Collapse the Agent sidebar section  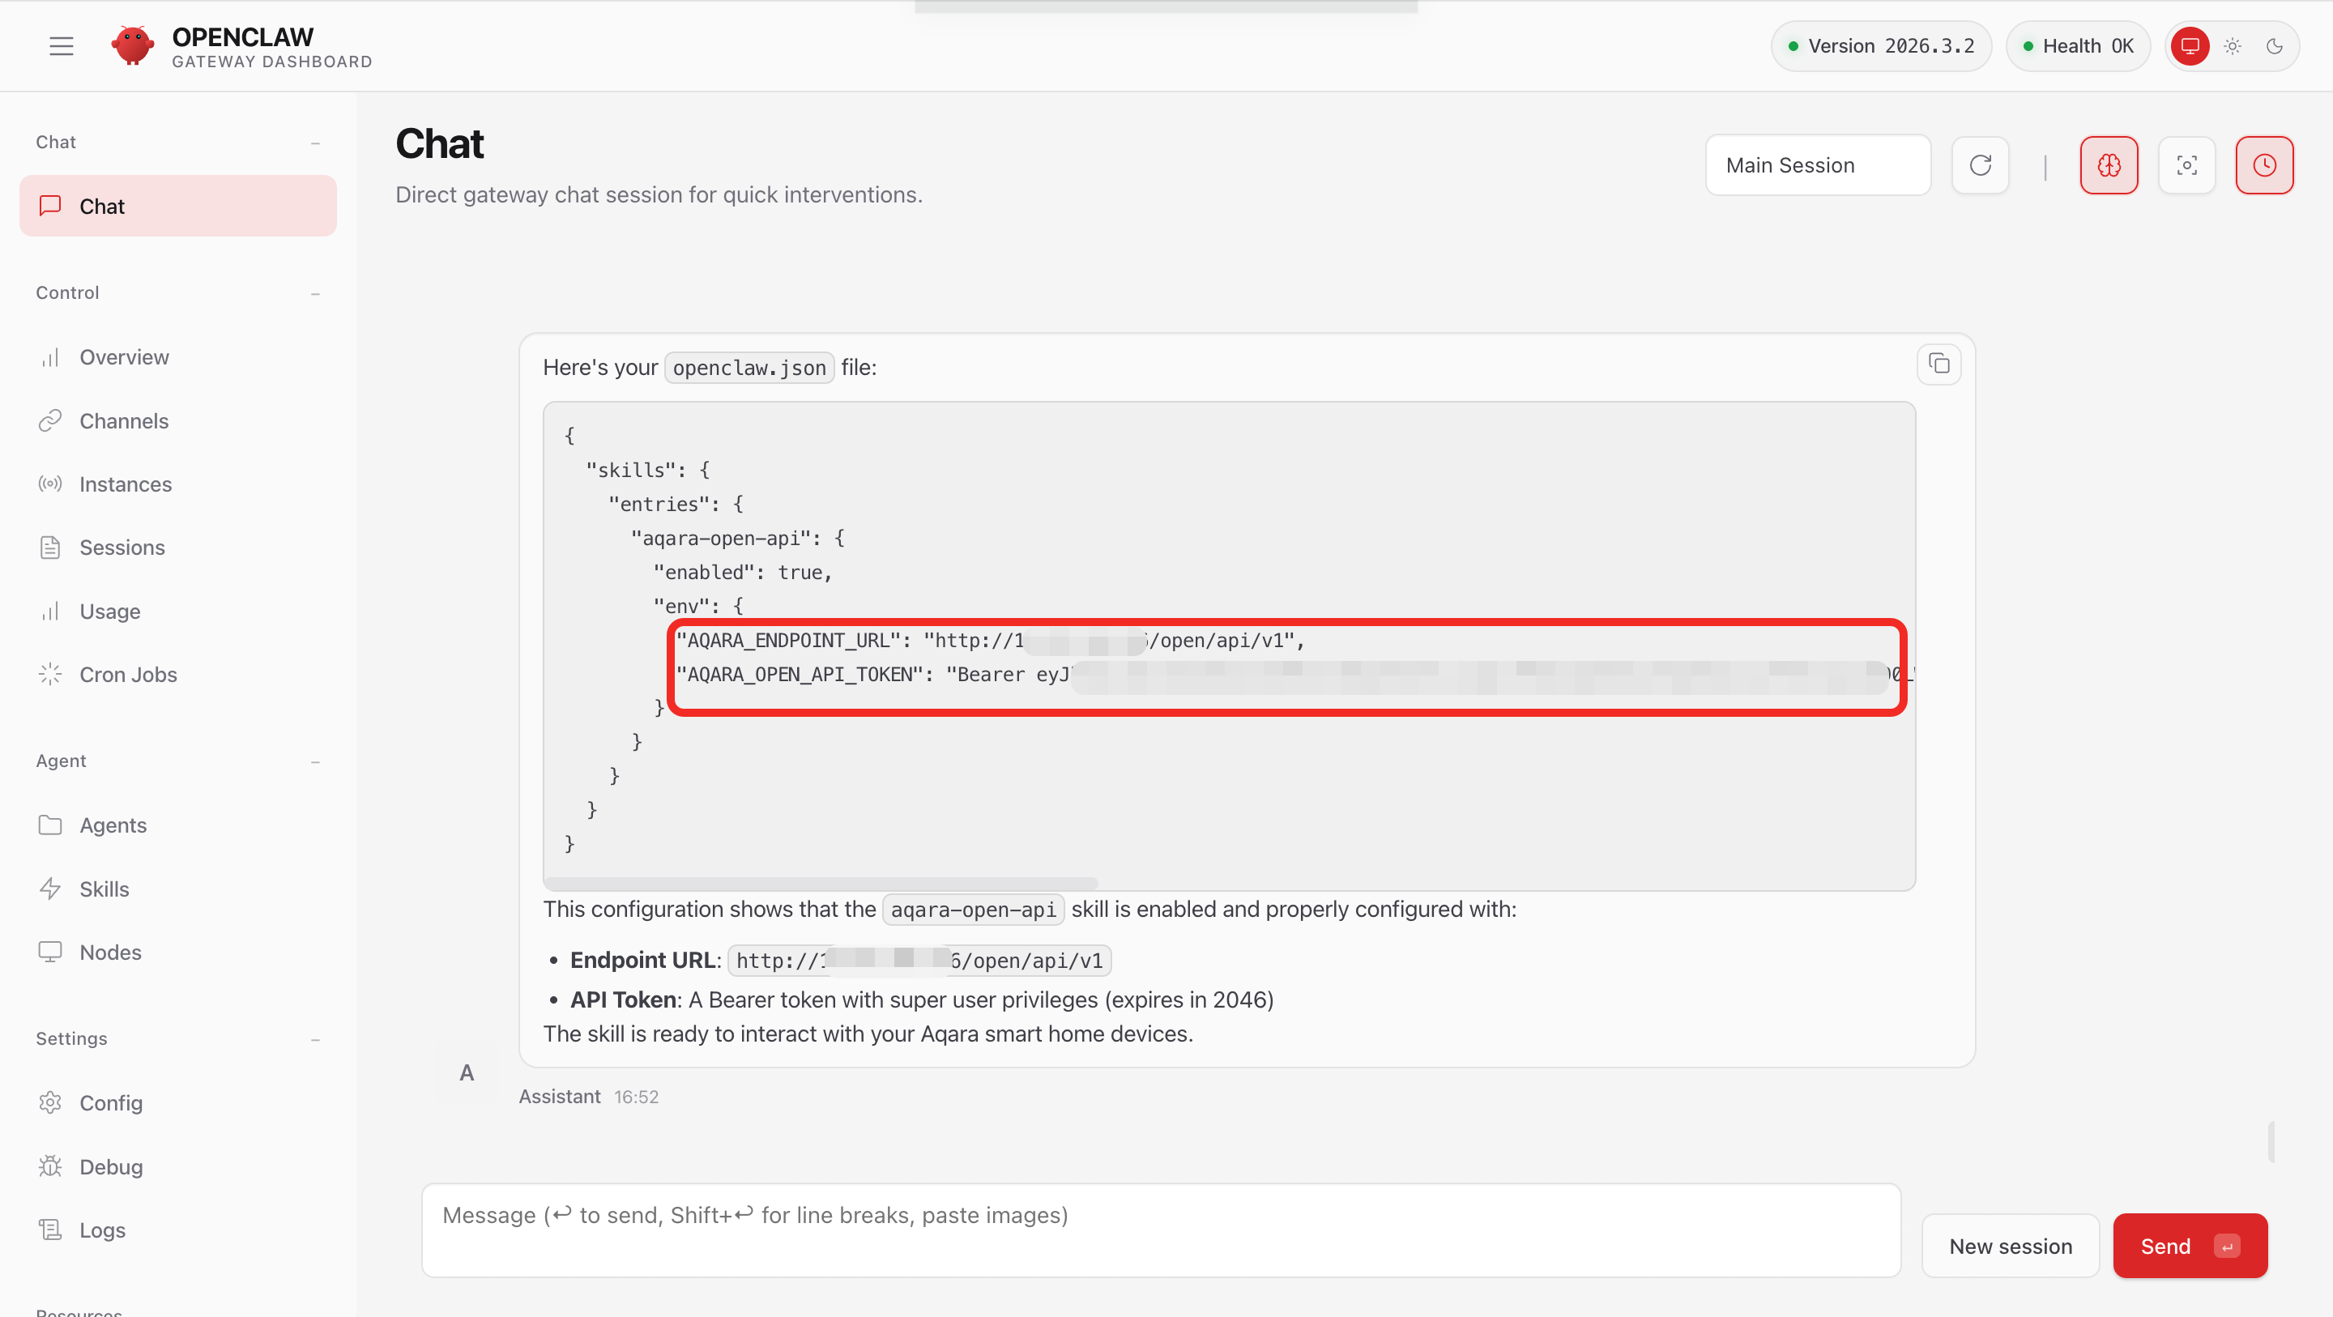314,761
